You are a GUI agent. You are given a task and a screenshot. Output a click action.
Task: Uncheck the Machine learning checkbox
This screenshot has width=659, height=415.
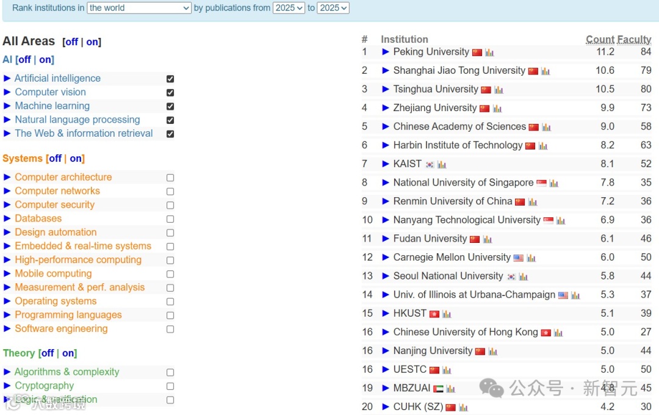pyautogui.click(x=170, y=106)
